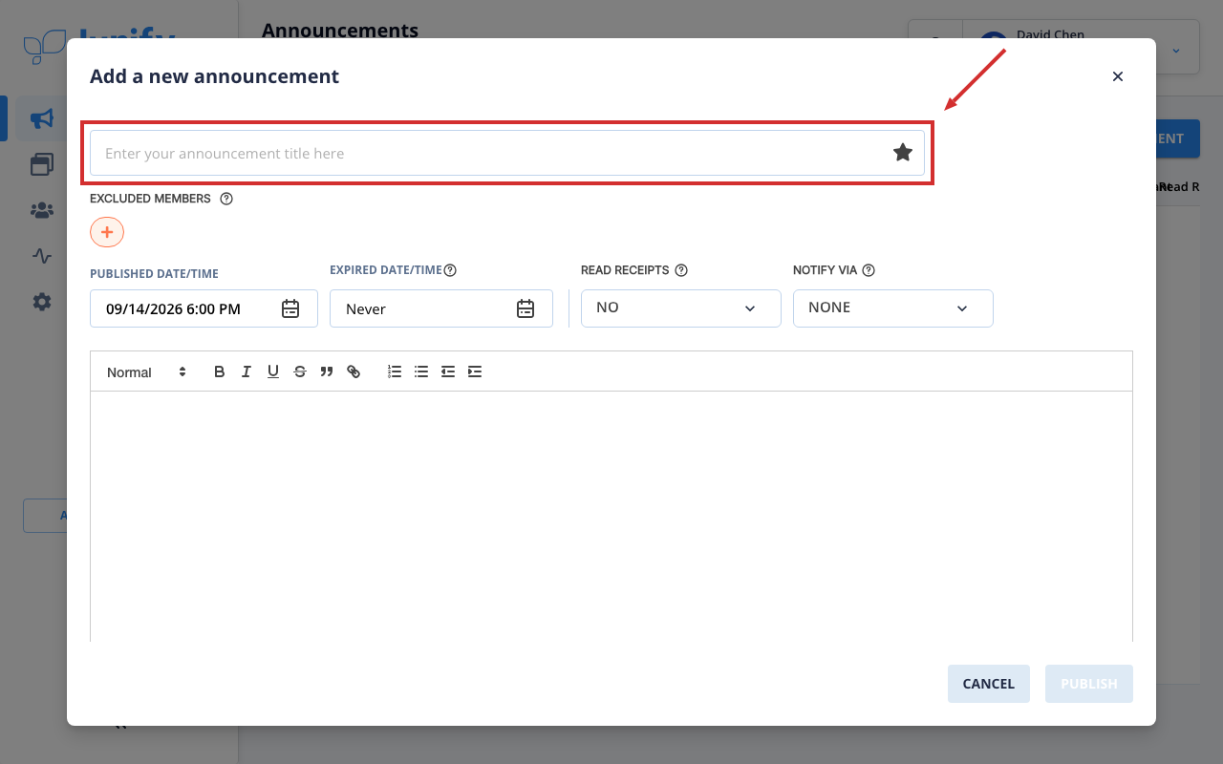Open the stacked windows icon in sidebar
Viewport: 1223px width, 764px height.
[x=41, y=164]
